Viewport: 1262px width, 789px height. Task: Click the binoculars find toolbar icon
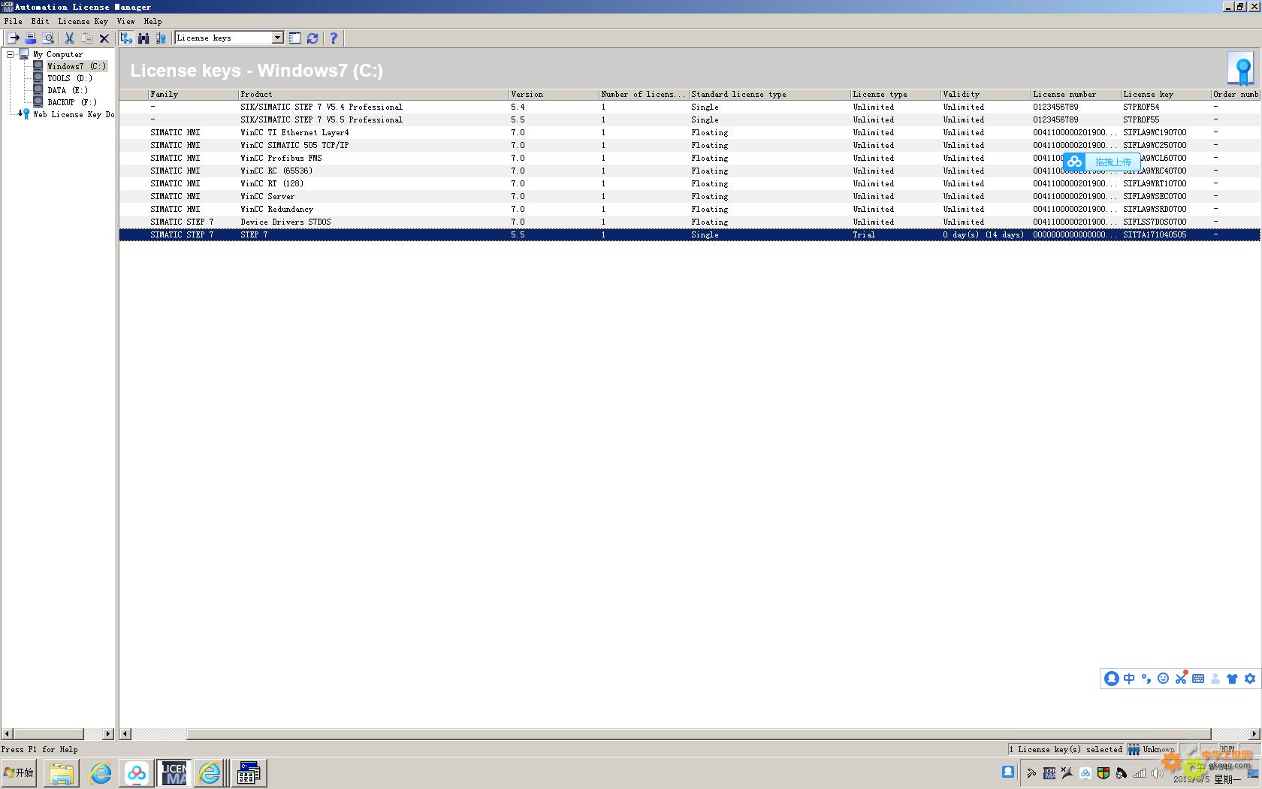[143, 38]
